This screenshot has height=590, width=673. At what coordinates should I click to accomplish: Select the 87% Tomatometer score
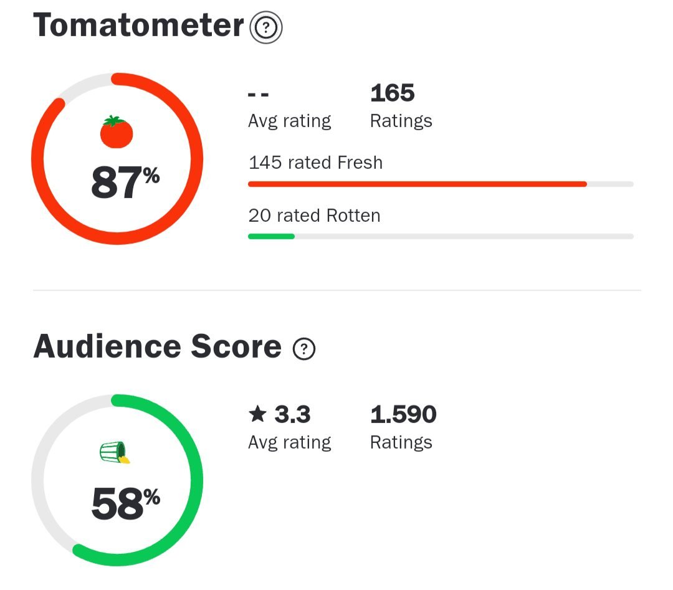tap(125, 183)
